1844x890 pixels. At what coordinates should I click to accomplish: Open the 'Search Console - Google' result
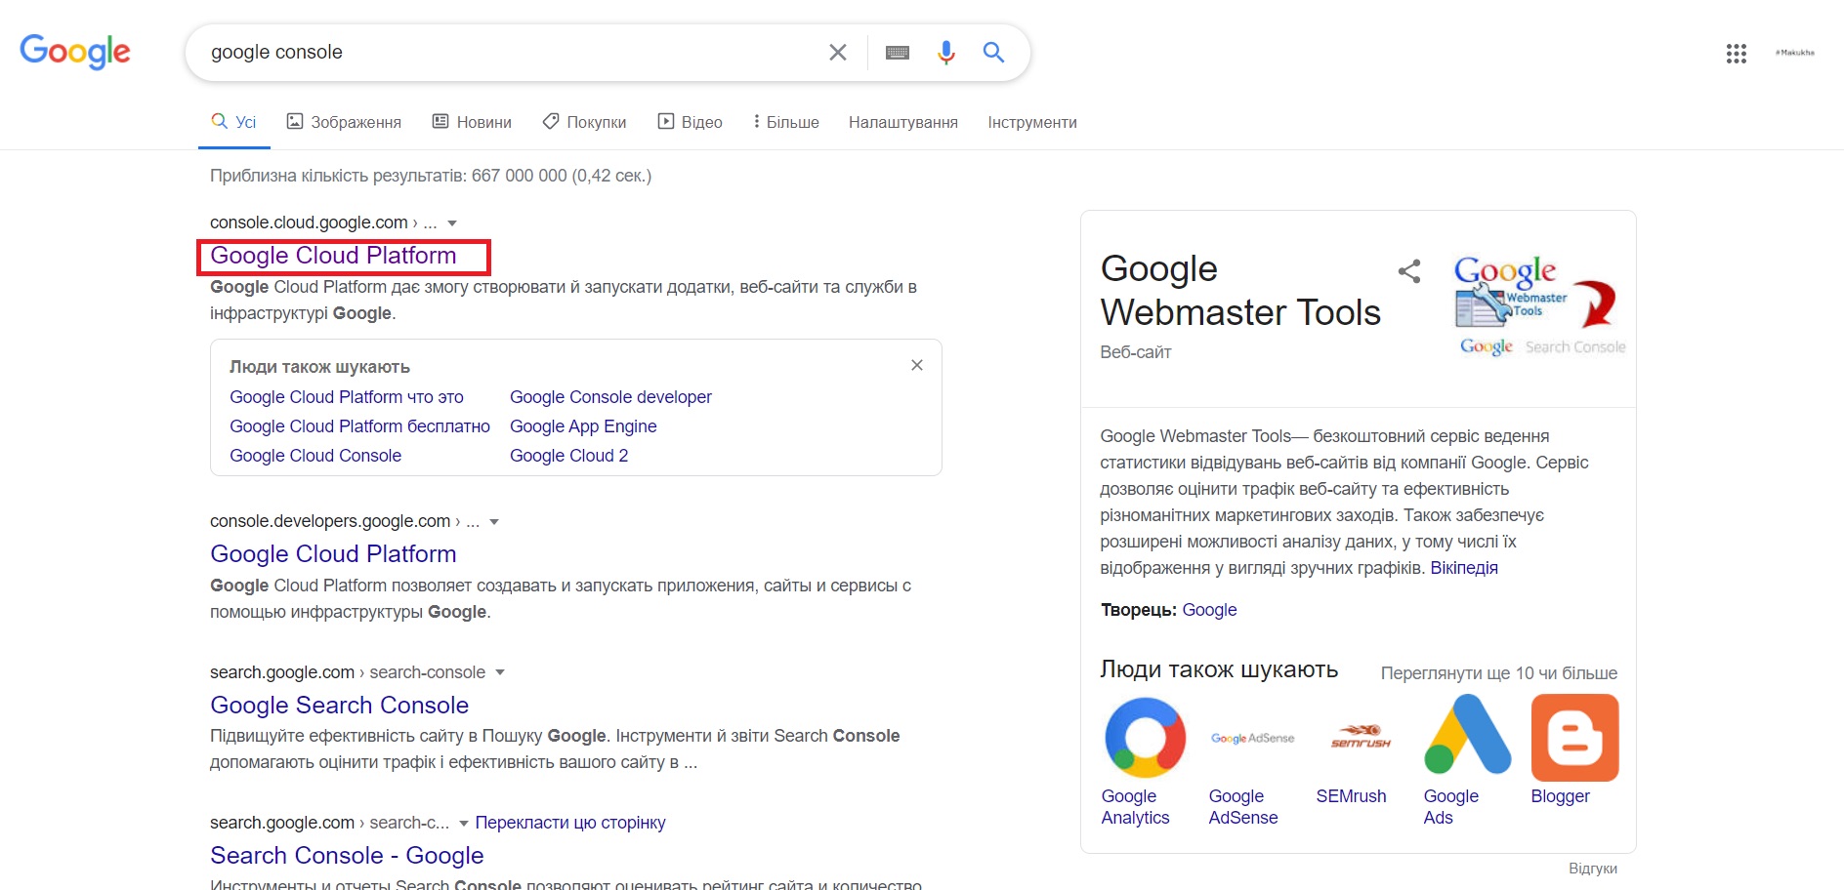tap(347, 856)
